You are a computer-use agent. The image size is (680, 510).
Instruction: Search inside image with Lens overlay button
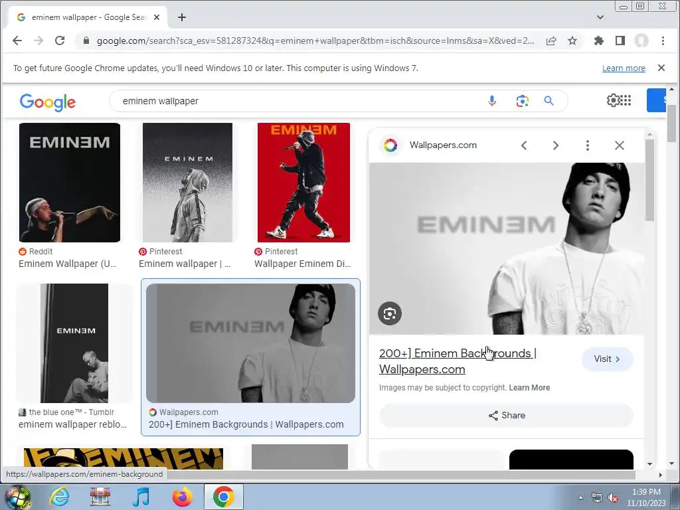[389, 313]
